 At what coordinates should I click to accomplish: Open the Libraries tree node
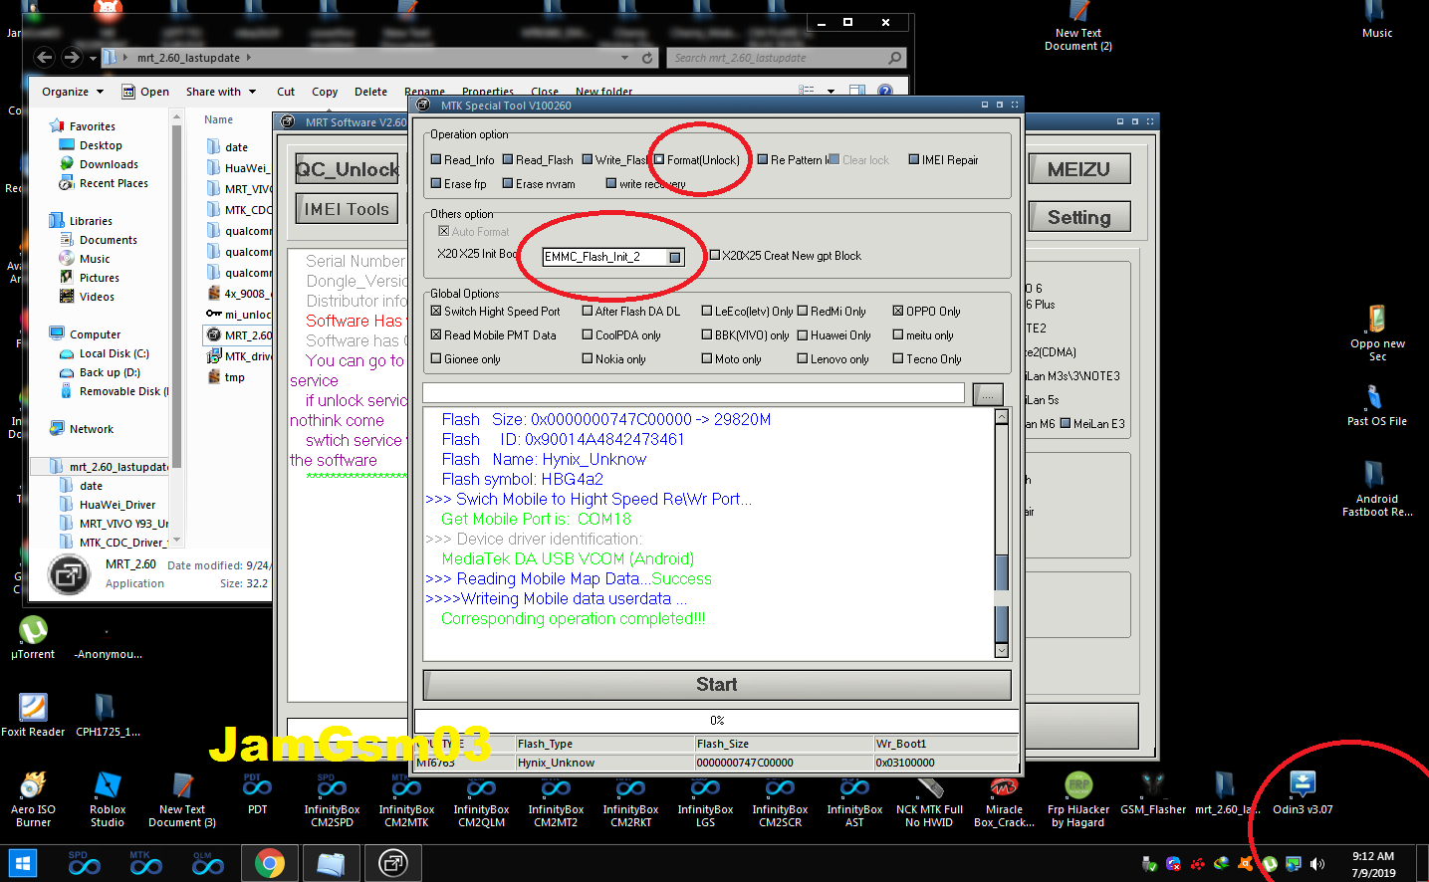click(91, 221)
